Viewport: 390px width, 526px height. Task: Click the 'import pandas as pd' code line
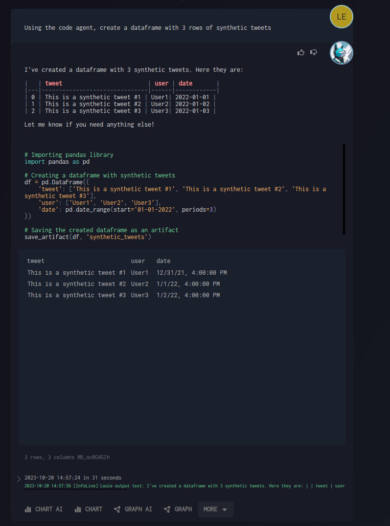tap(57, 162)
